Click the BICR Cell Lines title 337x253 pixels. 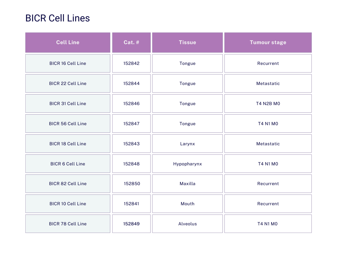[58, 18]
